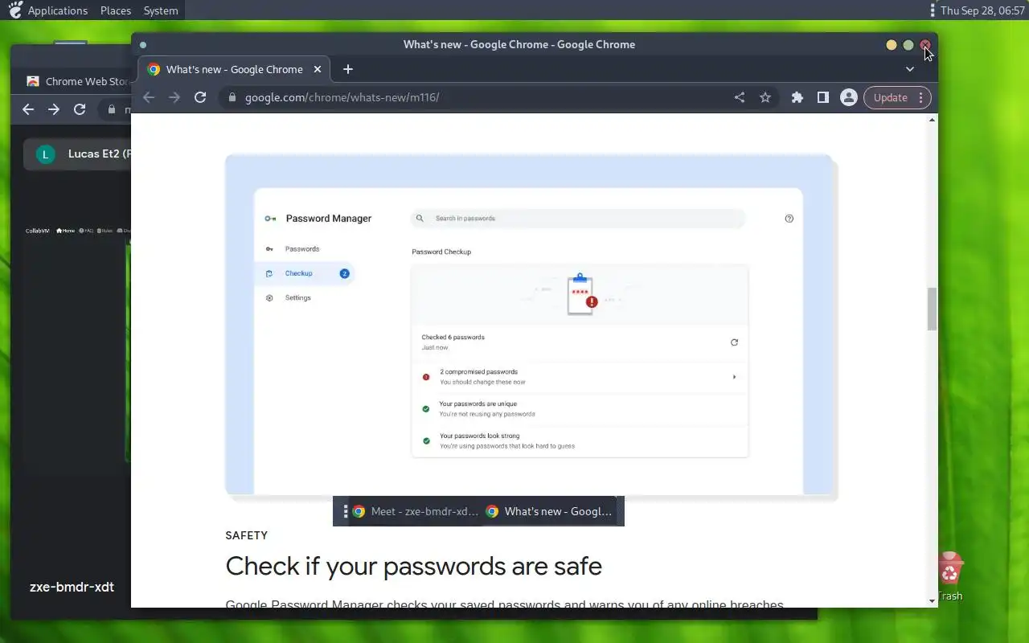1029x643 pixels.
Task: Open the profile avatar icon
Action: click(x=848, y=97)
